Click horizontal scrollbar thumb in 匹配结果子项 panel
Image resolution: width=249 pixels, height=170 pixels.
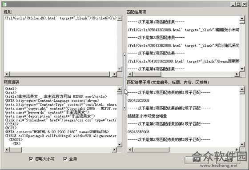151,150
